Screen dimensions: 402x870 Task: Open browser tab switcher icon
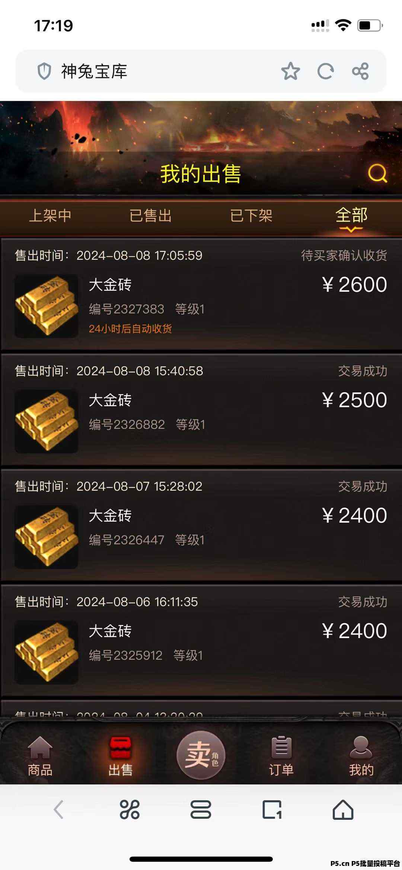272,809
